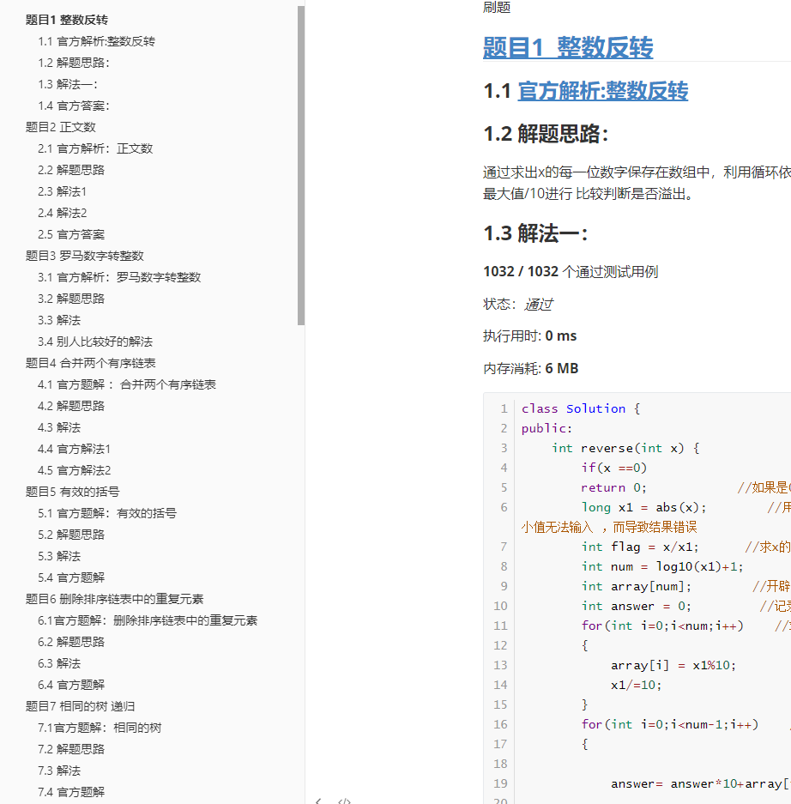The height and width of the screenshot is (804, 791).
Task: Jump to outline entry 题目1 整数反转
Action: pyautogui.click(x=67, y=20)
